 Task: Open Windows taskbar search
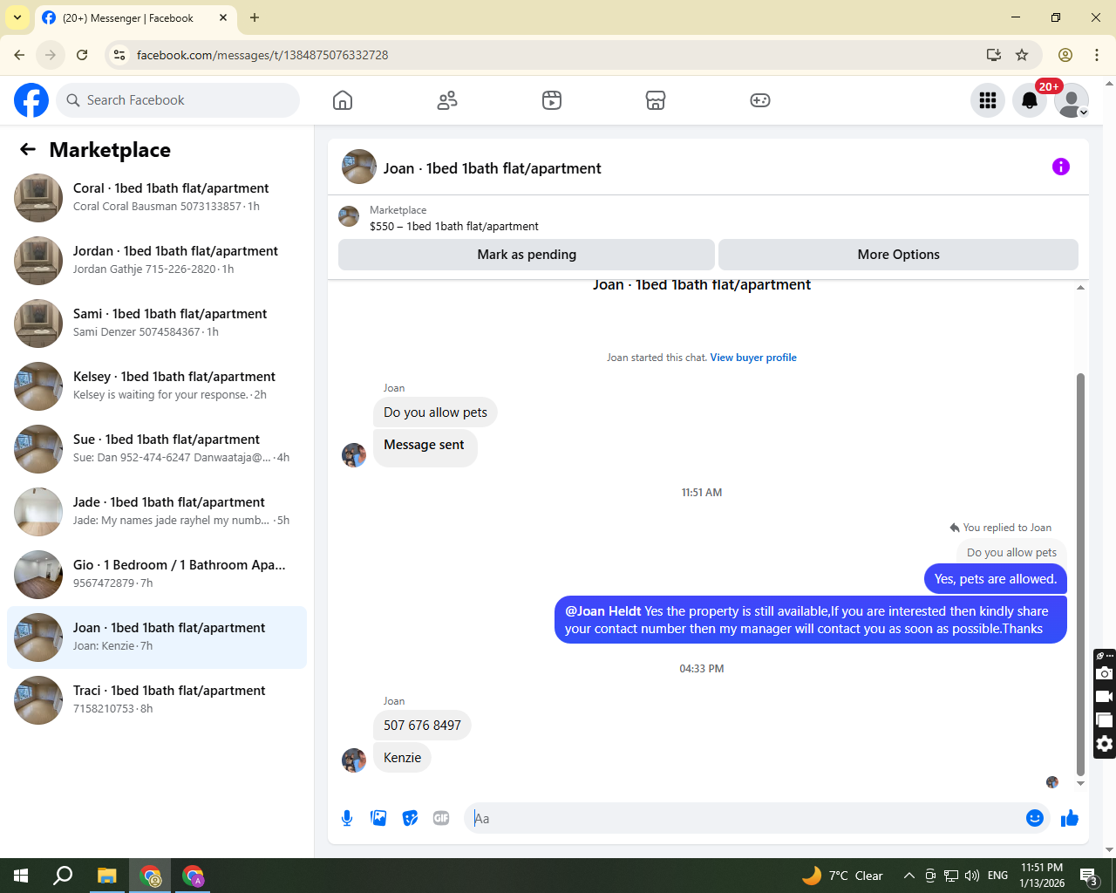click(63, 876)
